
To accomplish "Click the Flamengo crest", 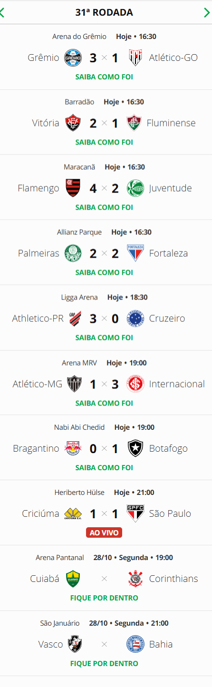I will point(73,188).
